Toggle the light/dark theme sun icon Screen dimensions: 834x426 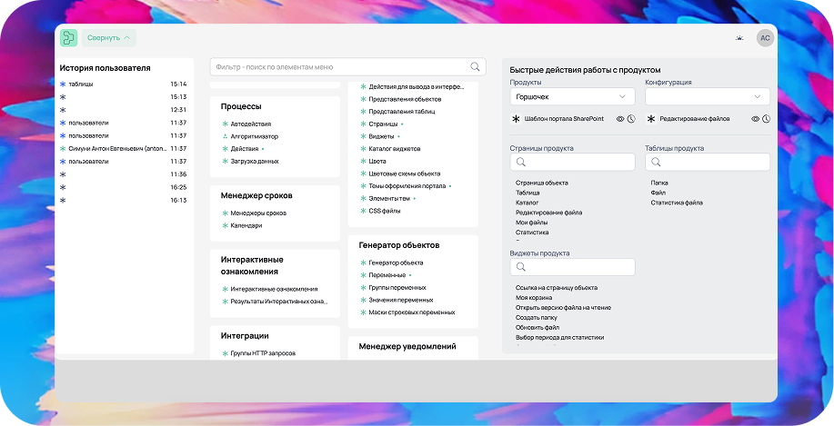tap(739, 37)
